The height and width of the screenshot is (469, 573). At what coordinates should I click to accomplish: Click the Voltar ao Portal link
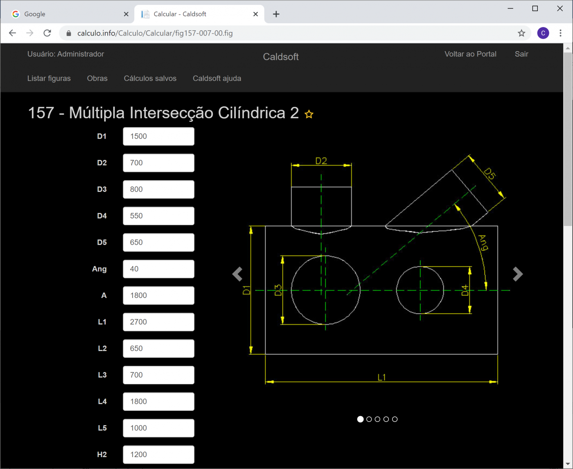470,54
